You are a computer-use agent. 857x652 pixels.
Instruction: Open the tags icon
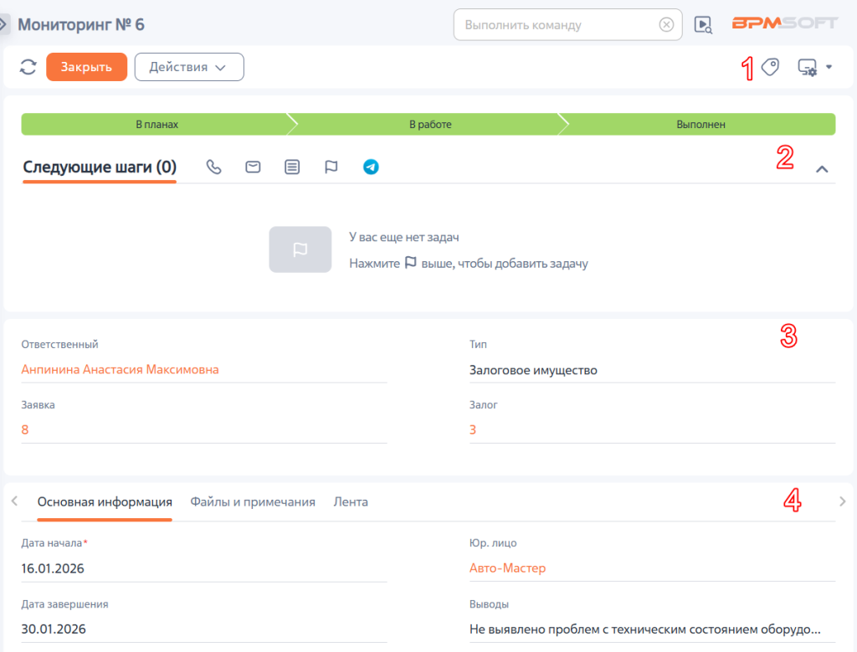point(770,67)
